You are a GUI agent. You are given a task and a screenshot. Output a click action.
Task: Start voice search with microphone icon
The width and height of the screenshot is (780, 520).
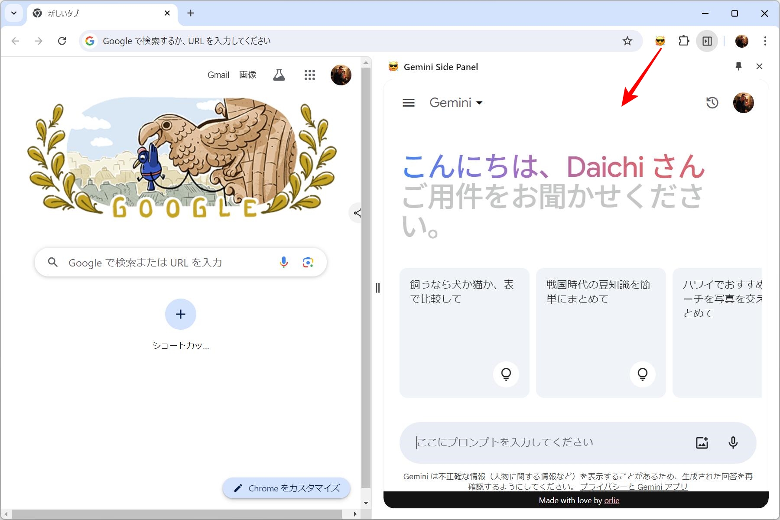pyautogui.click(x=284, y=262)
